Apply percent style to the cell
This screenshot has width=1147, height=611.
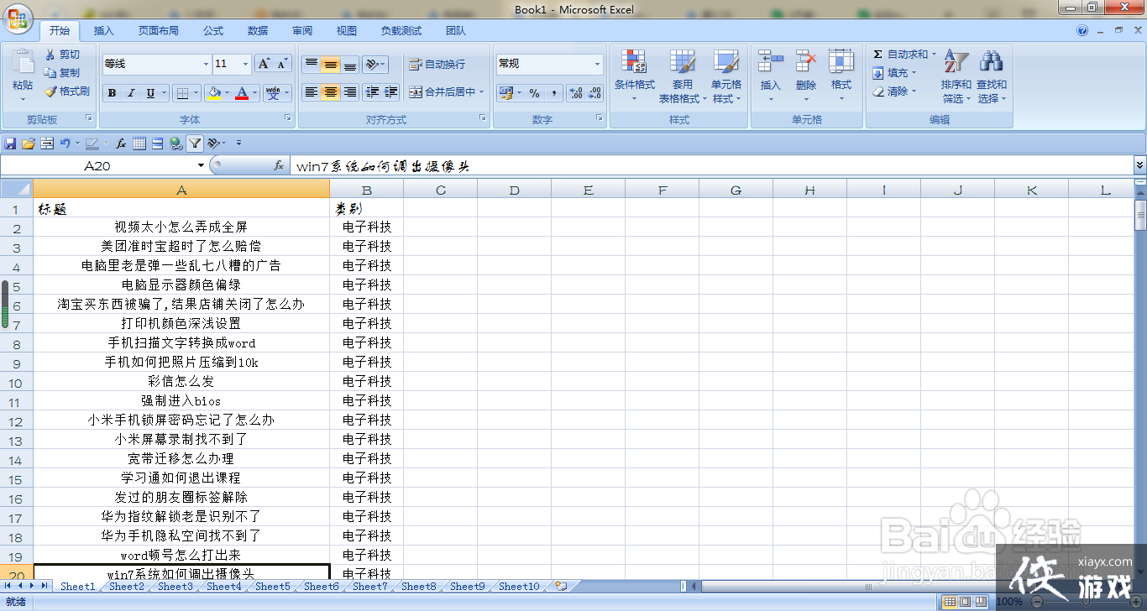(534, 93)
